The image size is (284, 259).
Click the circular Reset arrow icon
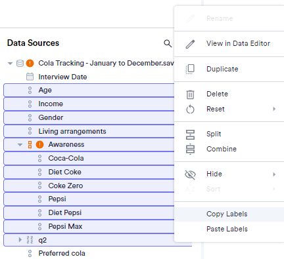coord(190,109)
